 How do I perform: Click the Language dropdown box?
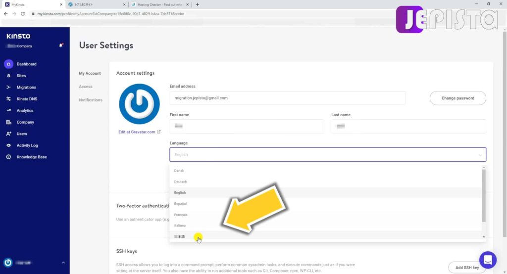point(328,154)
